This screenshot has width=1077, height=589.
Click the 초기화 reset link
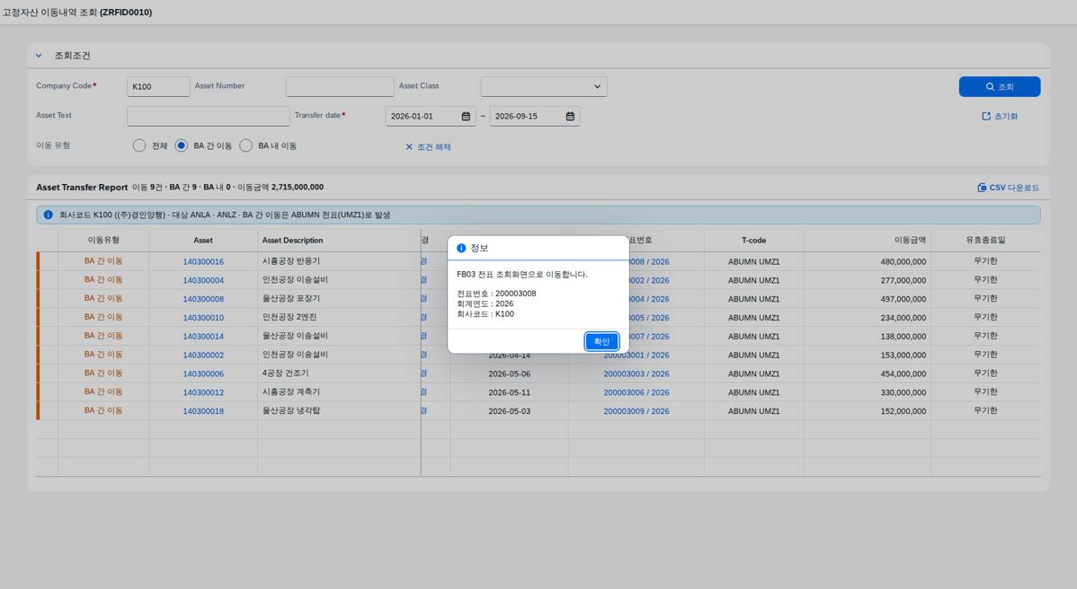pos(1000,117)
